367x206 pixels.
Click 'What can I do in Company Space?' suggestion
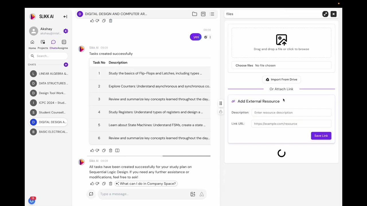[146, 184]
